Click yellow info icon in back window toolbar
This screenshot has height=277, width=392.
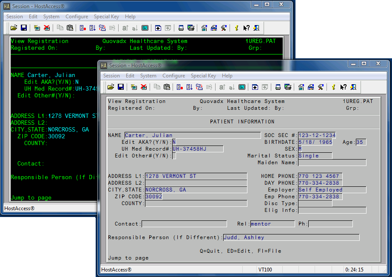pos(236,28)
